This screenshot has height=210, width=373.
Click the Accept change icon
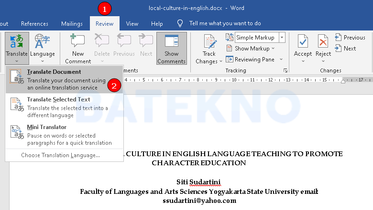click(x=303, y=41)
